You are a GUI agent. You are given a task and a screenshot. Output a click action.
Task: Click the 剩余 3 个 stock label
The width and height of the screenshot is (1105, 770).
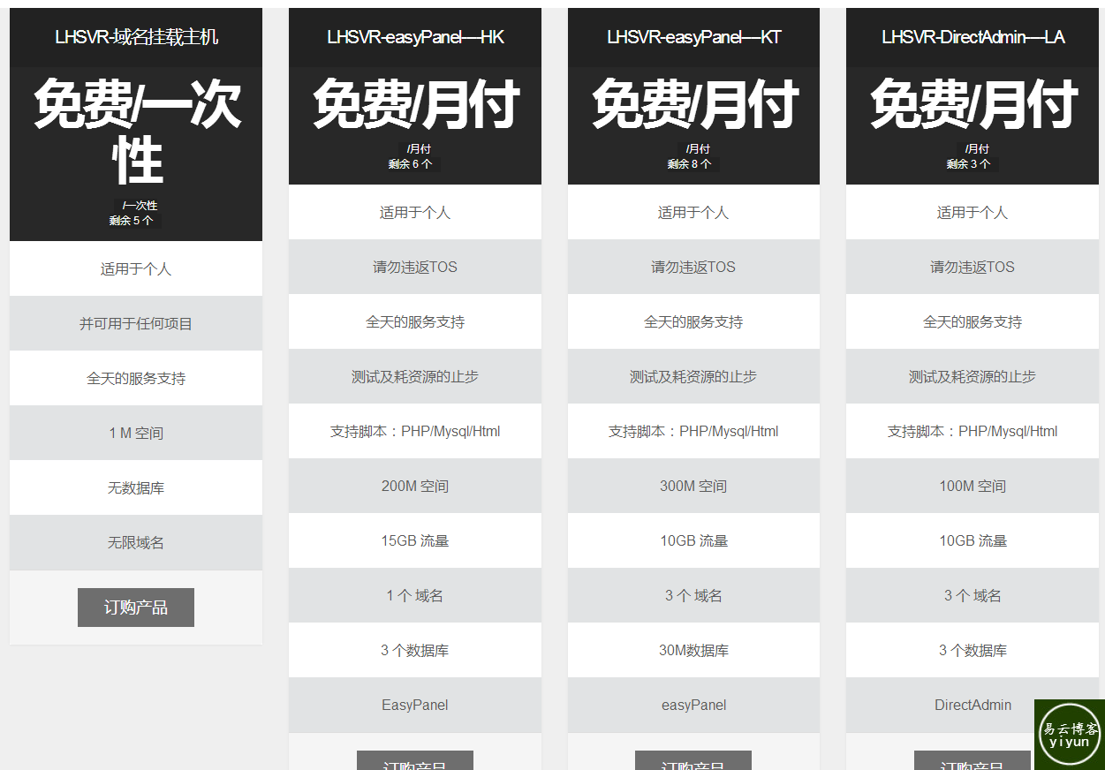(968, 164)
